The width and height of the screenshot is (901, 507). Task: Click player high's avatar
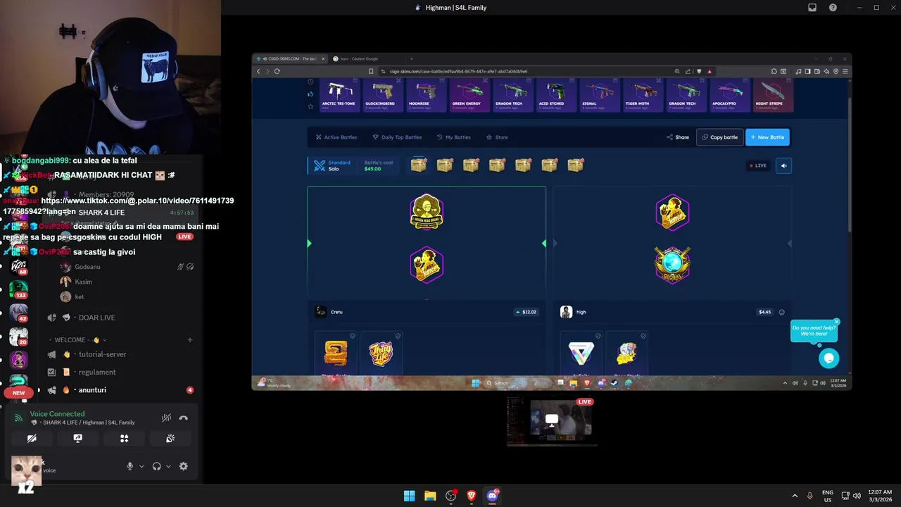point(566,312)
